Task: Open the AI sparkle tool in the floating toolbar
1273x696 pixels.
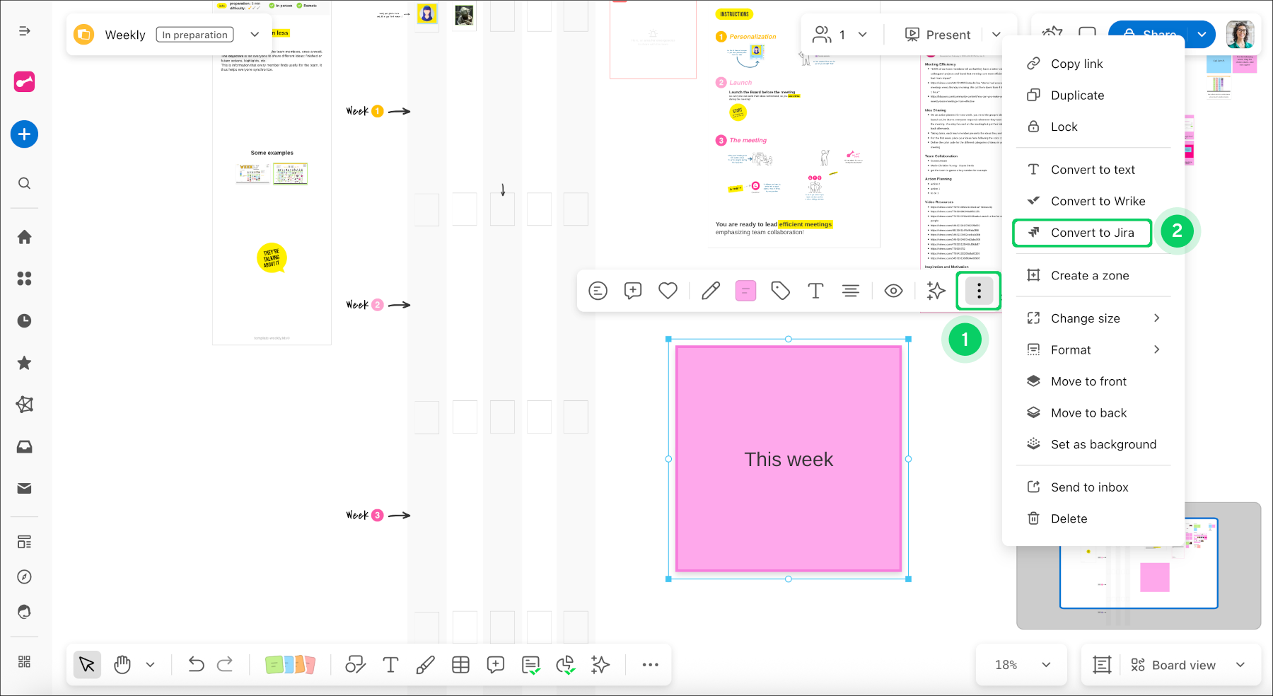Action: 936,291
